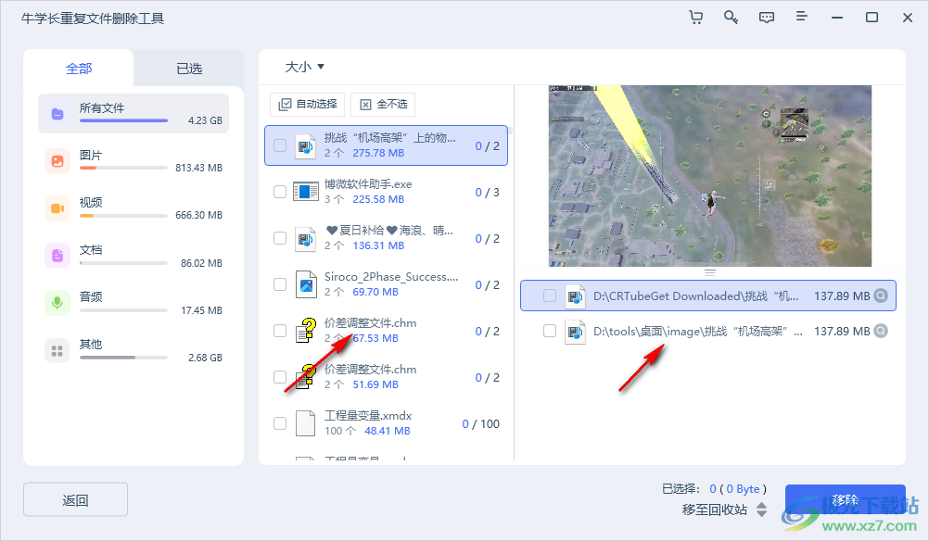
Task: Select the Audio category icon
Action: [x=57, y=303]
